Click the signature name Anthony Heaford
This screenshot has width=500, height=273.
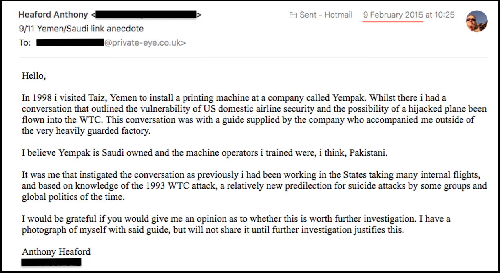click(56, 251)
